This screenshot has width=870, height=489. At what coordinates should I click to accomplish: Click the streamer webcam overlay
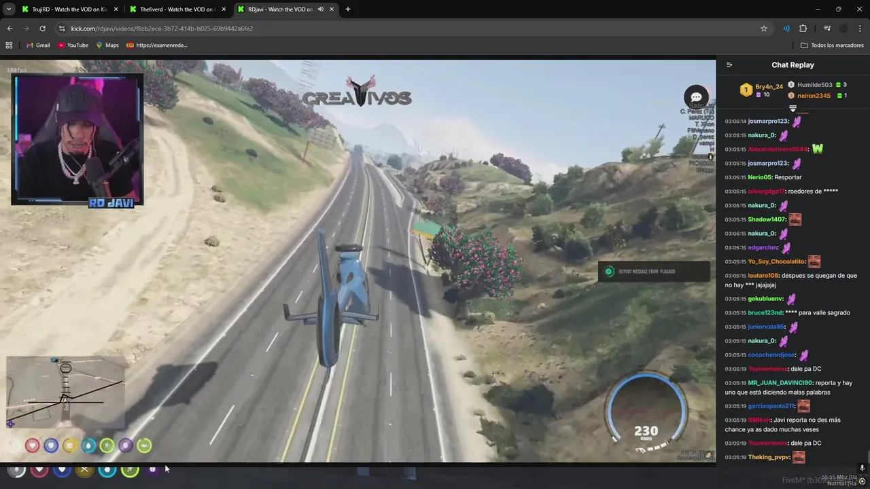tap(77, 140)
